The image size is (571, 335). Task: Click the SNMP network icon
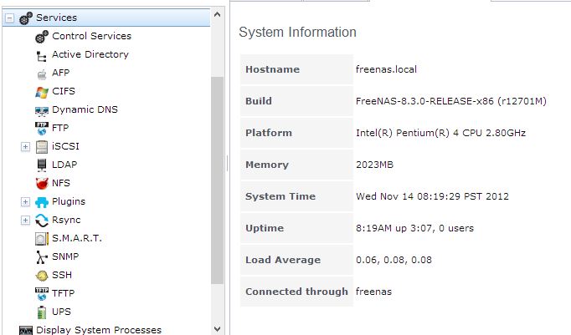click(42, 257)
